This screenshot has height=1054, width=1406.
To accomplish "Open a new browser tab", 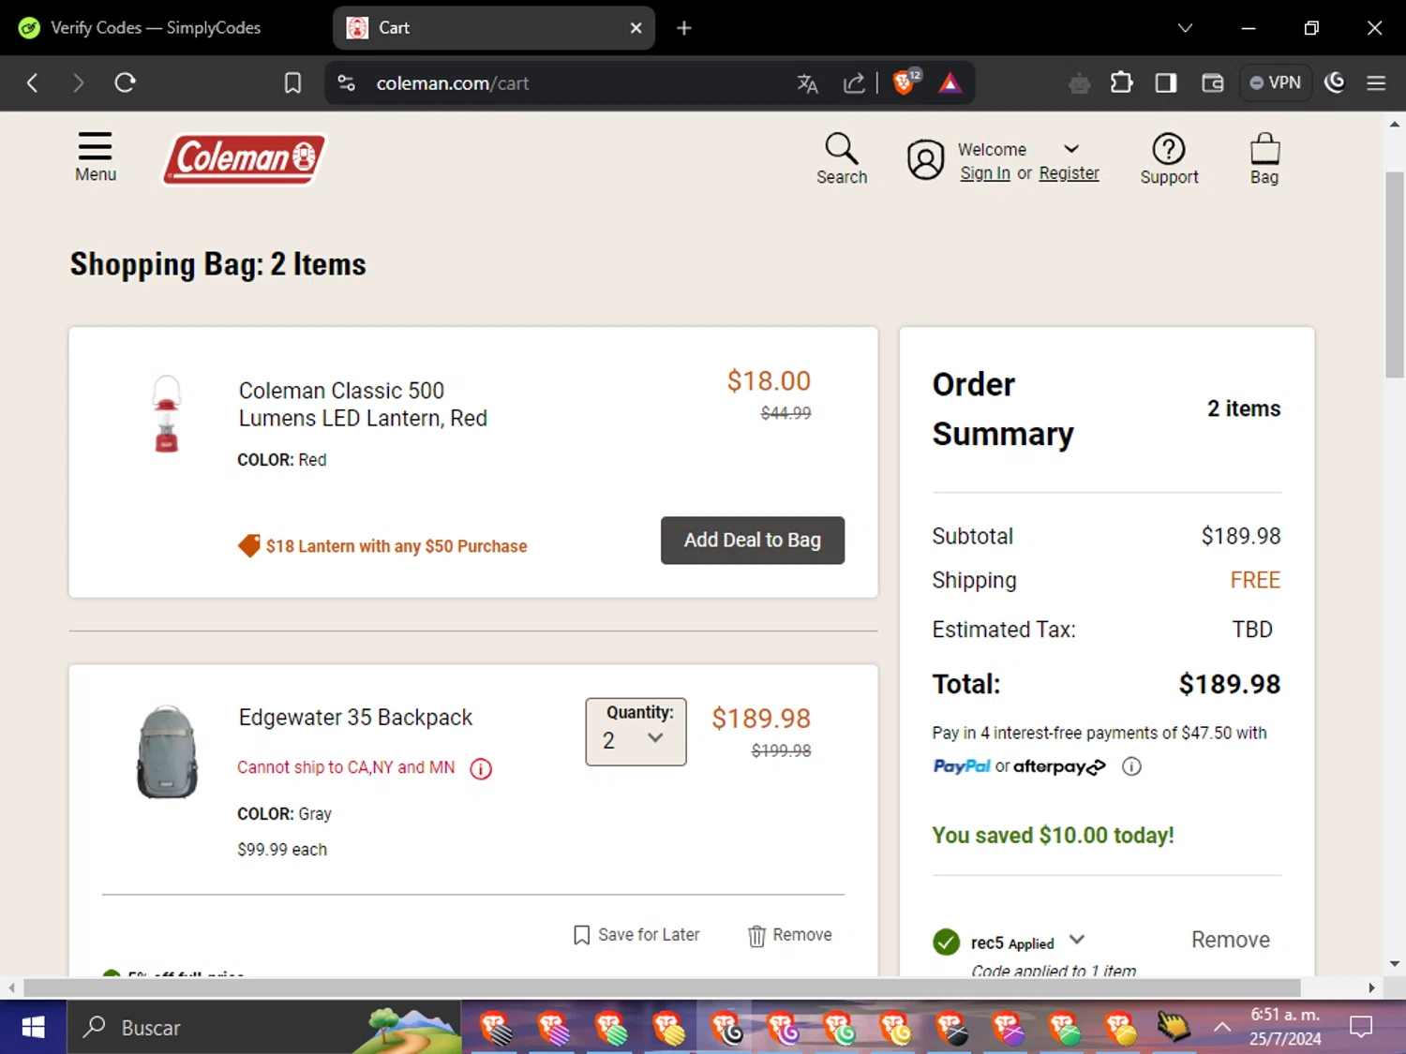I will 684,28.
